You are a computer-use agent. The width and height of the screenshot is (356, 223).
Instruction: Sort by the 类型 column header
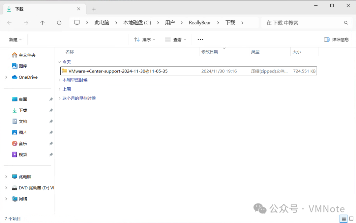[255, 52]
